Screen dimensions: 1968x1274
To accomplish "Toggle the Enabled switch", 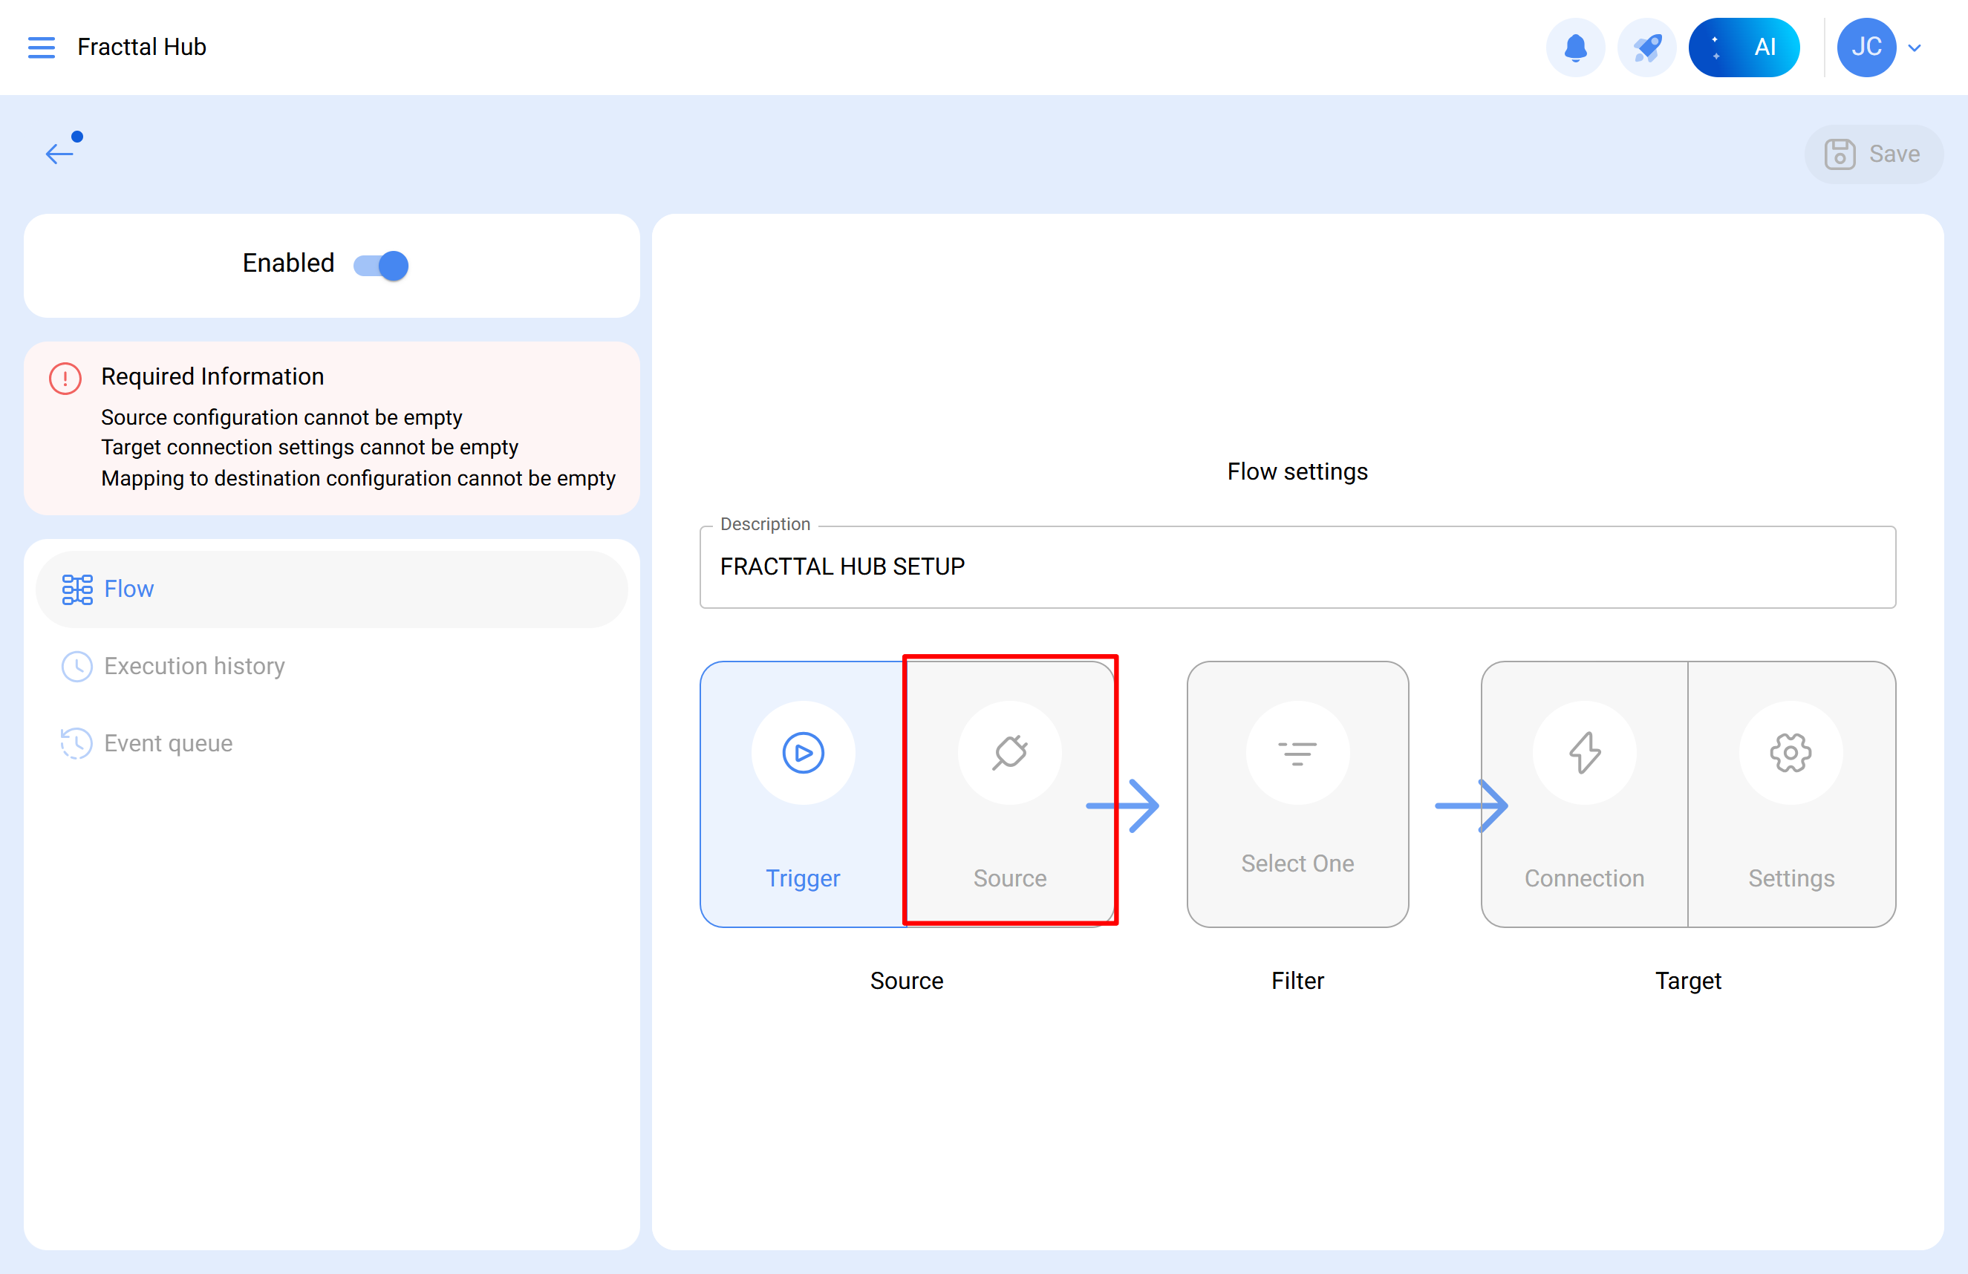I will (x=381, y=265).
